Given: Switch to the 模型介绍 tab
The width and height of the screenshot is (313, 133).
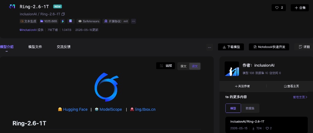Looking at the screenshot, I should [7, 47].
